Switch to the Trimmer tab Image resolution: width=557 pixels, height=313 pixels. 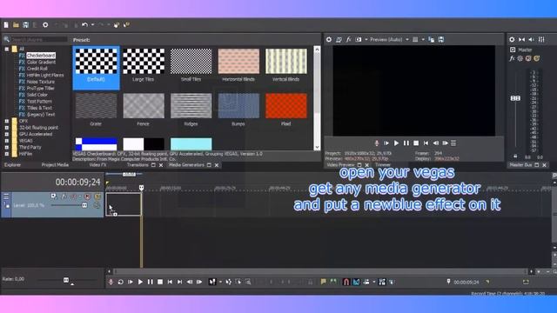tap(383, 165)
